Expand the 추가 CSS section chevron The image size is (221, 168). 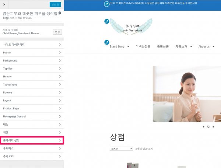(x=60, y=156)
